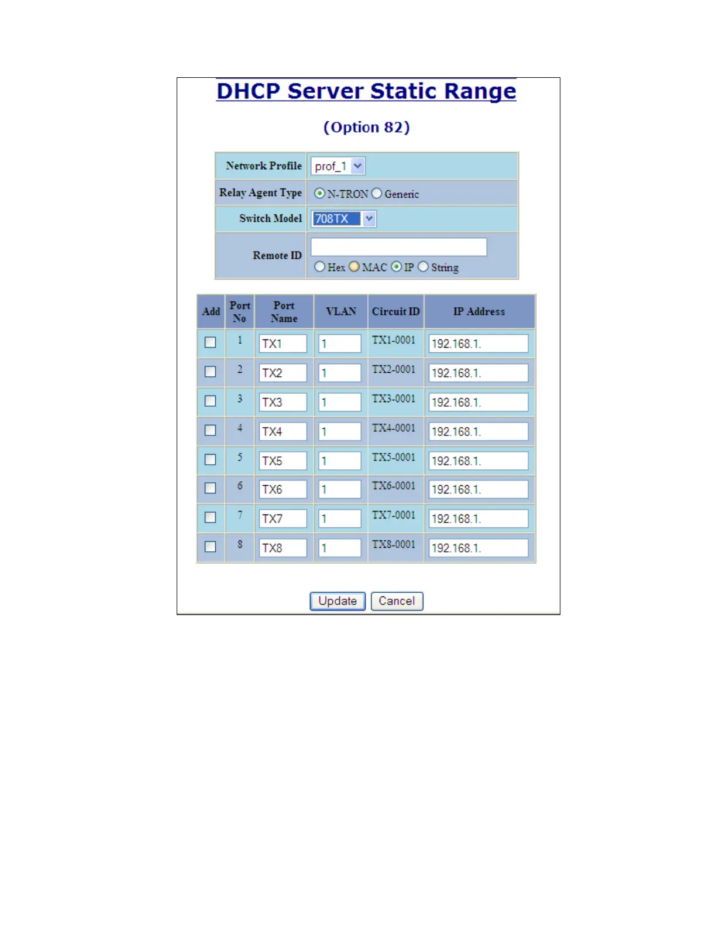Viewport: 716px width, 927px height.
Task: Click the IP Address field for TX6-0001
Action: [479, 489]
